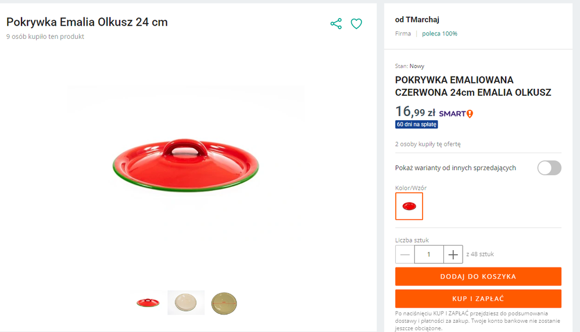
Task: Click the Smart! badge icon by price
Action: pyautogui.click(x=456, y=114)
